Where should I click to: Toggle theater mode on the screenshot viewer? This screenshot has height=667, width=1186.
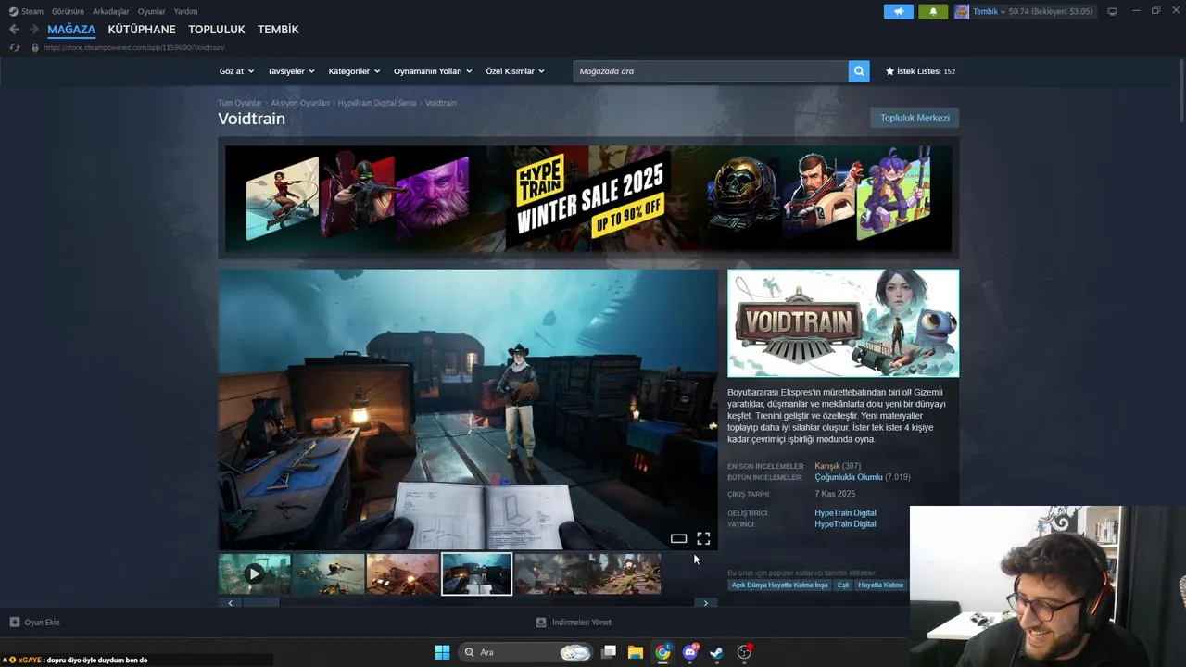[678, 538]
